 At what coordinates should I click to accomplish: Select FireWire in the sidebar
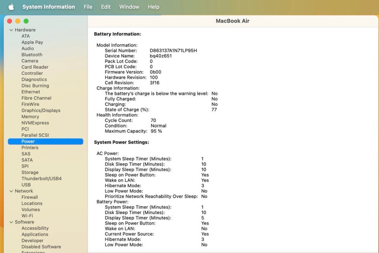30,104
